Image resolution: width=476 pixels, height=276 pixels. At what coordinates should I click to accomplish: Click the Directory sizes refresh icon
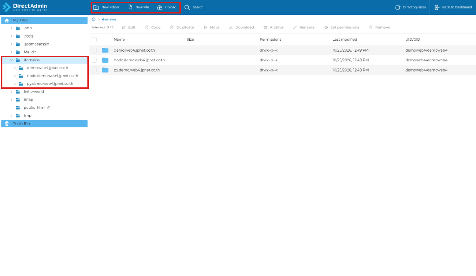pos(398,7)
